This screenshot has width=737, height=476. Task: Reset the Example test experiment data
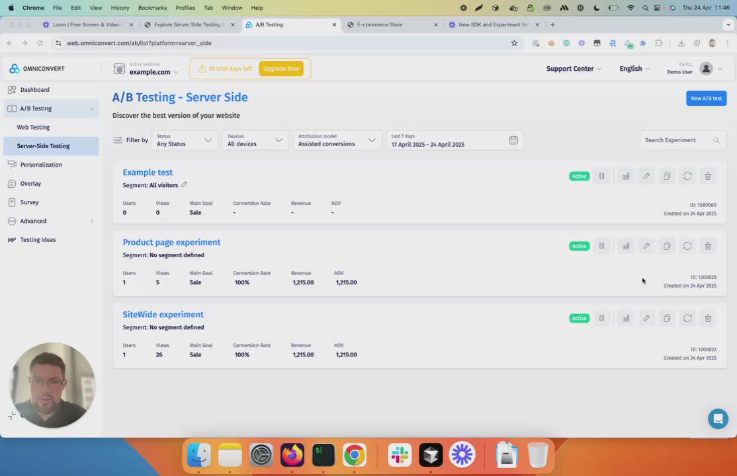(687, 177)
